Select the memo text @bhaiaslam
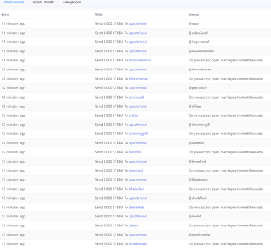 coord(198,179)
